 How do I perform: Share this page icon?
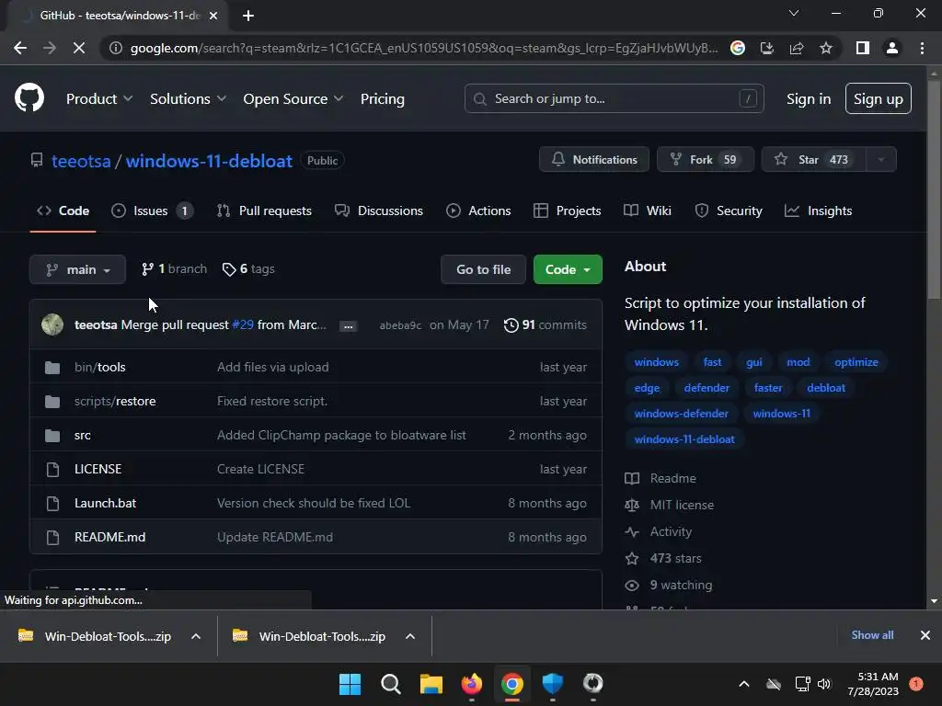(x=797, y=48)
